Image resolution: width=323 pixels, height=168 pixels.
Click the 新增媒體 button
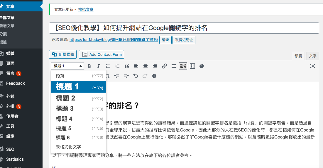click(x=63, y=54)
